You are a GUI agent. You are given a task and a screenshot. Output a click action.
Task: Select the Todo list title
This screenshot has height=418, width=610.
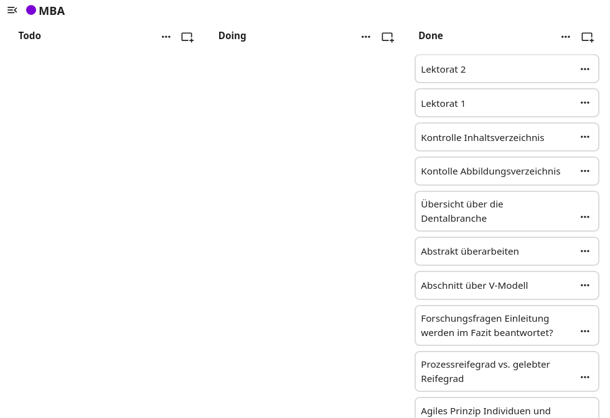(30, 36)
